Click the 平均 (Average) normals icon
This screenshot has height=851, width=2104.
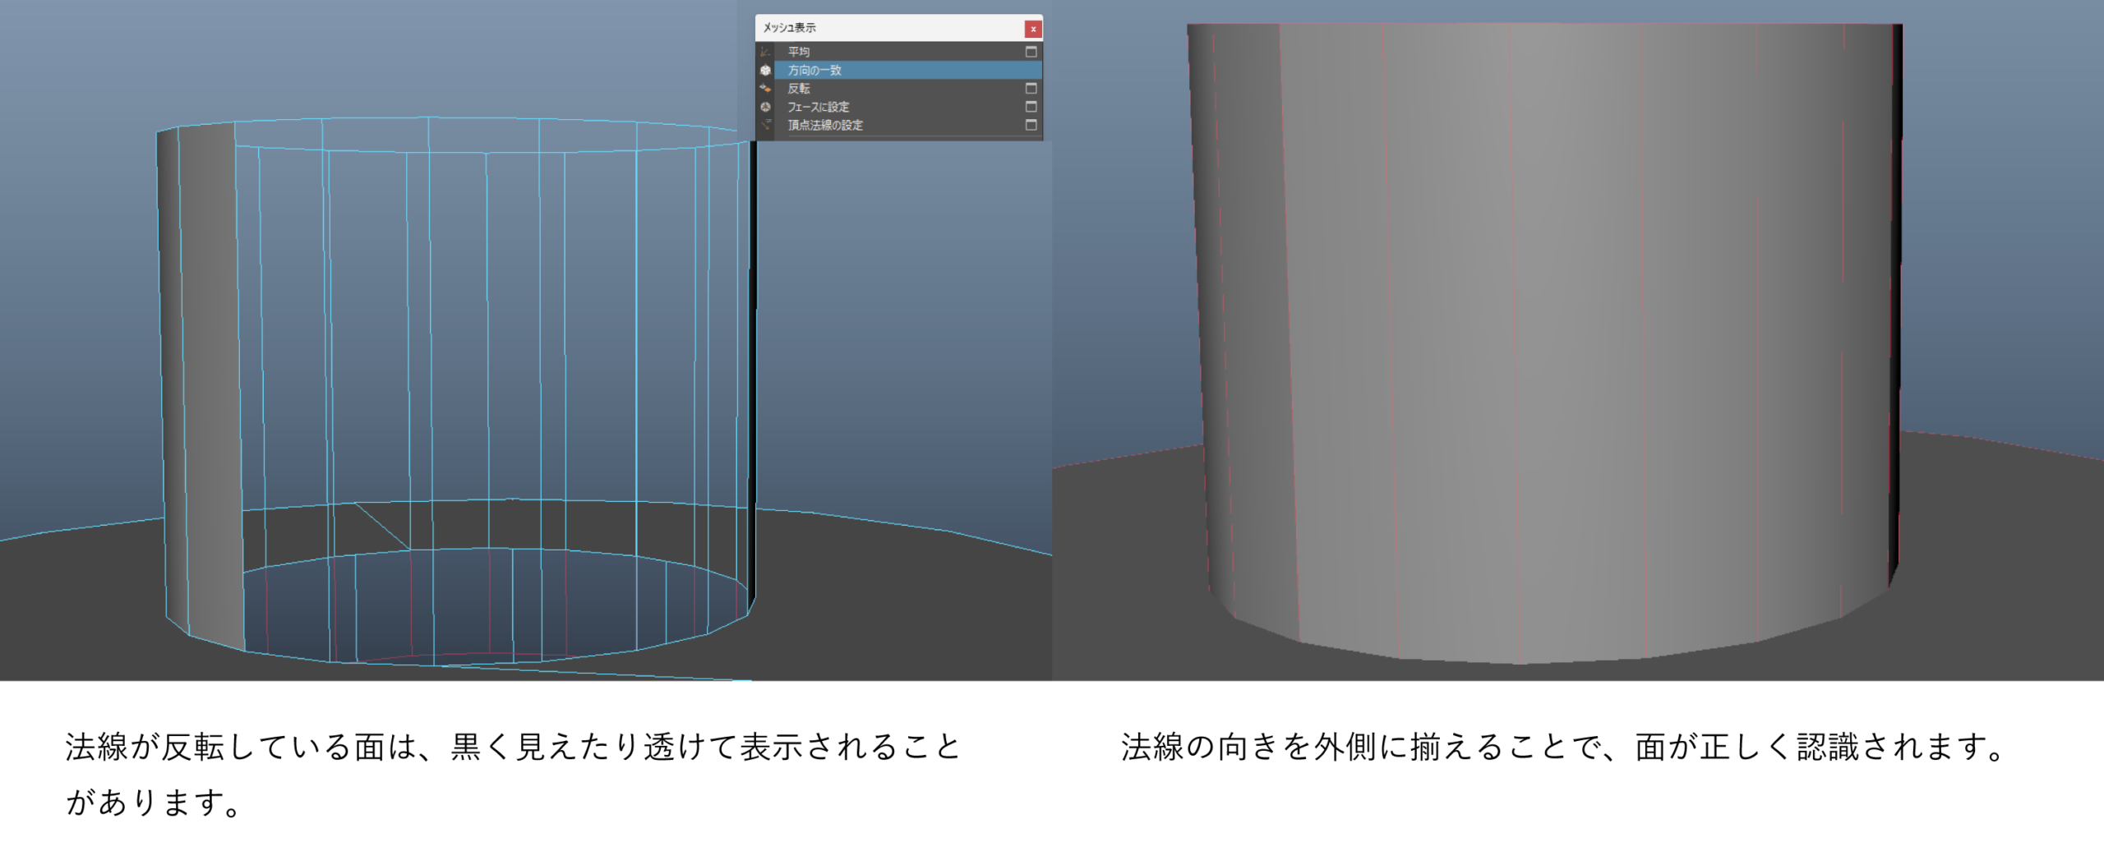[765, 52]
